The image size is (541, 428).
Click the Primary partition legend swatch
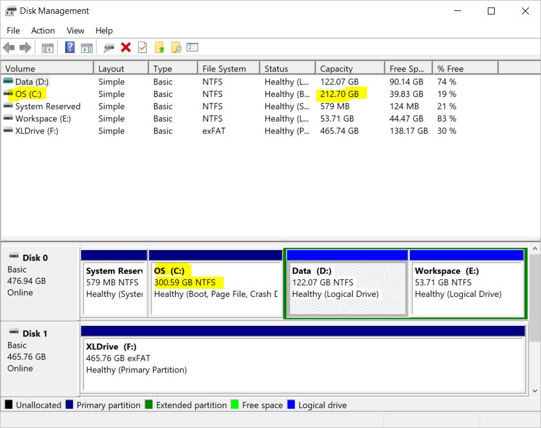(69, 404)
